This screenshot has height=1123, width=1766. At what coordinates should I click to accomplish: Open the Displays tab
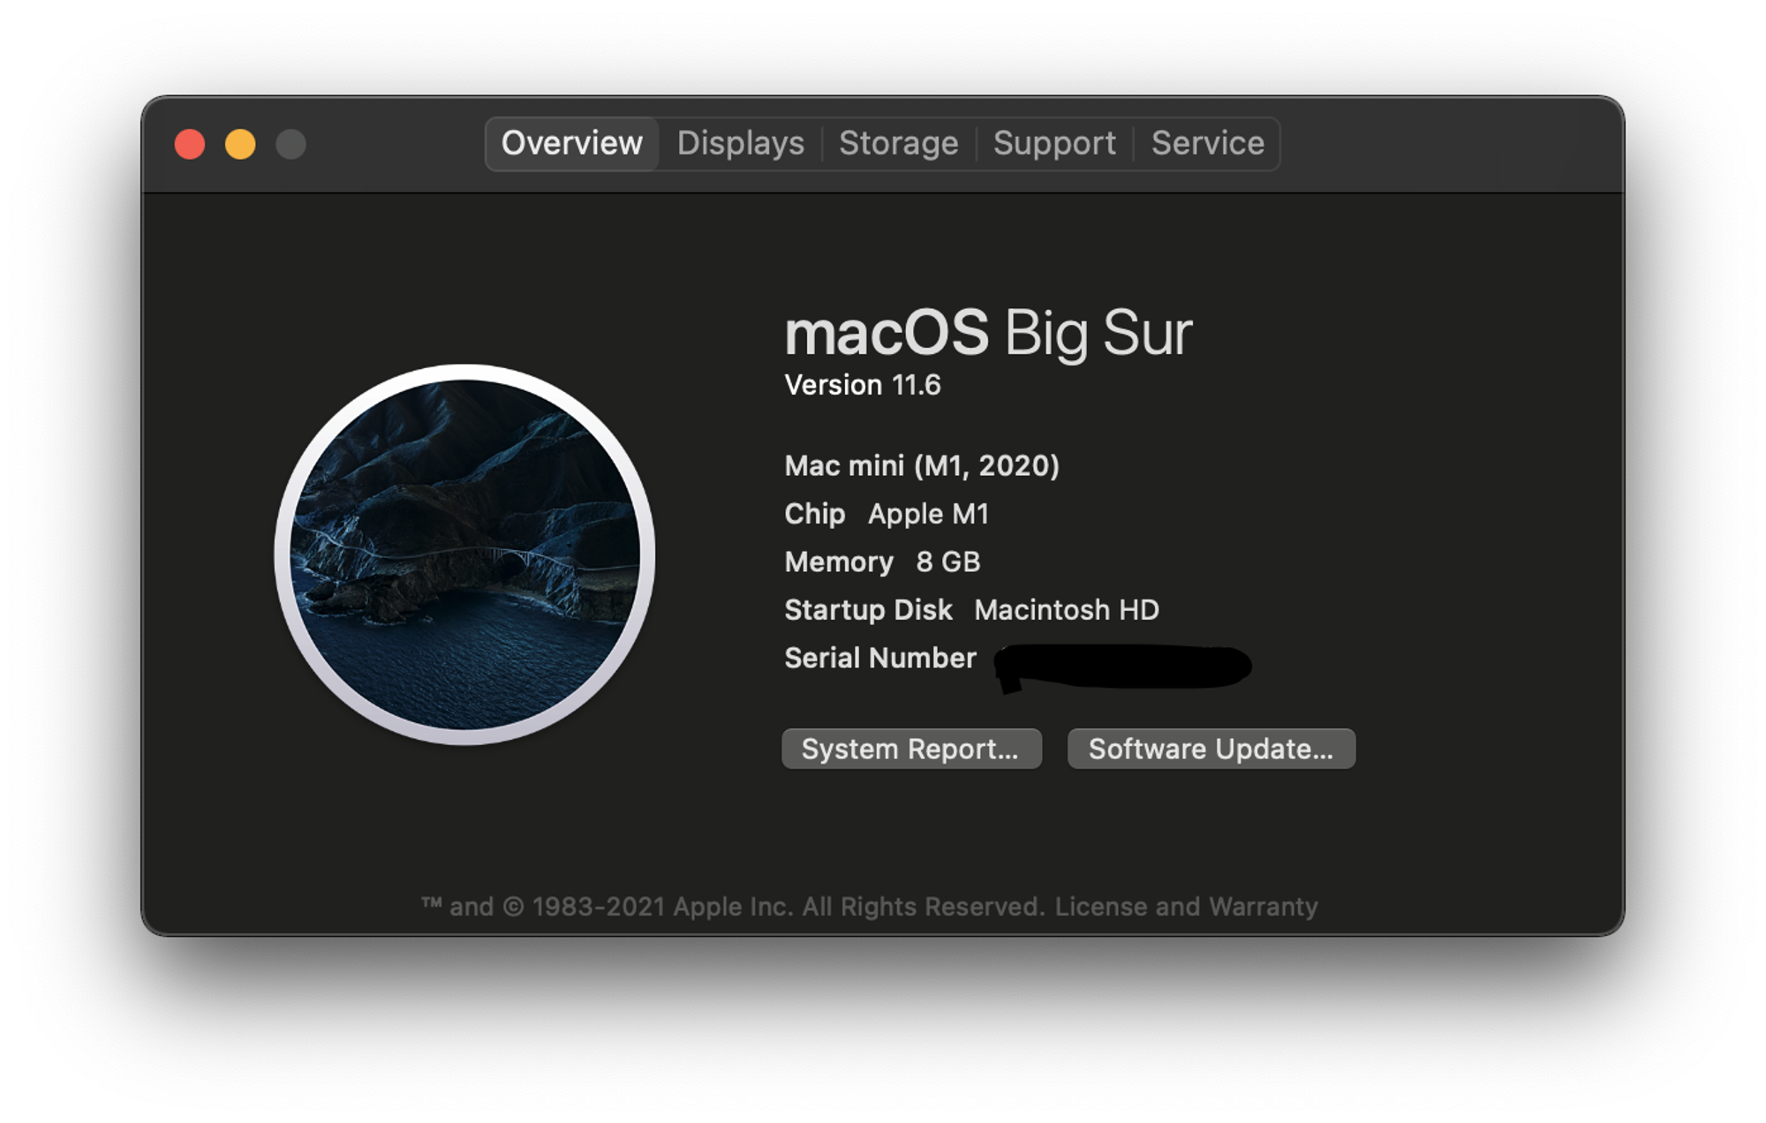[x=740, y=143]
